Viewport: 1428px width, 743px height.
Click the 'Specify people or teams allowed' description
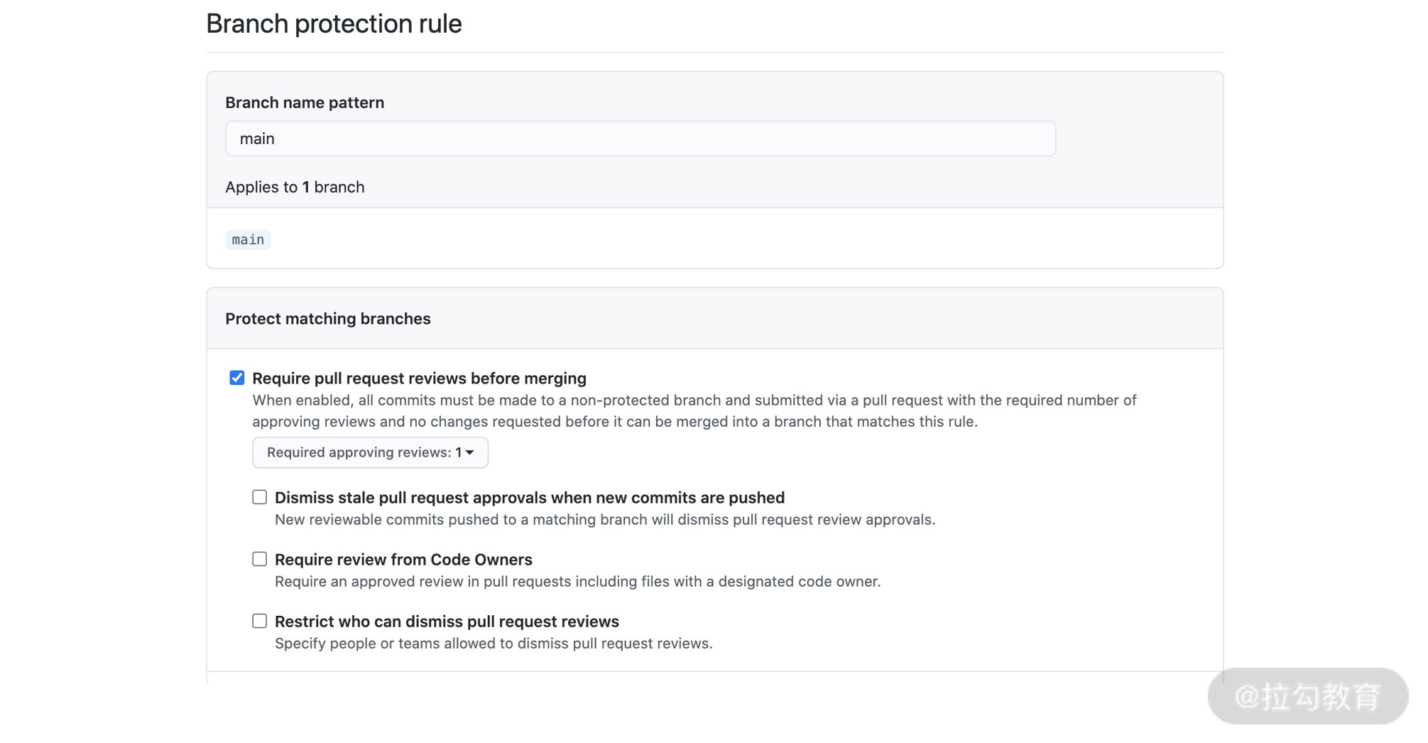coord(493,644)
